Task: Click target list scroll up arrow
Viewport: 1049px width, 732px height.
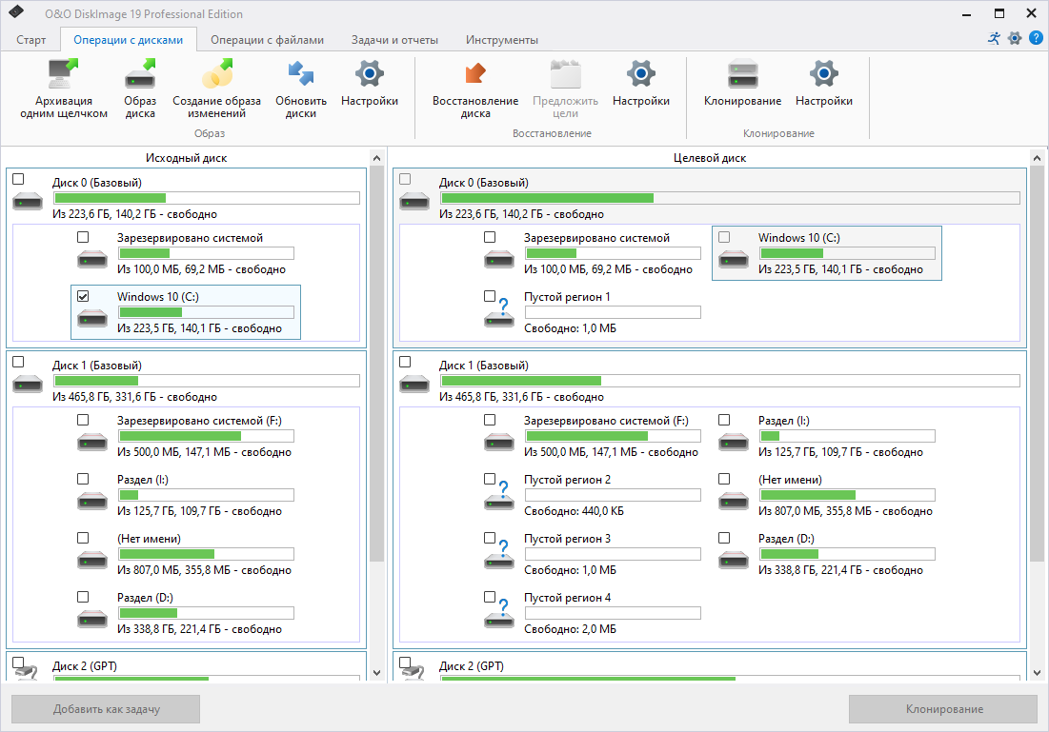Action: click(x=1037, y=158)
